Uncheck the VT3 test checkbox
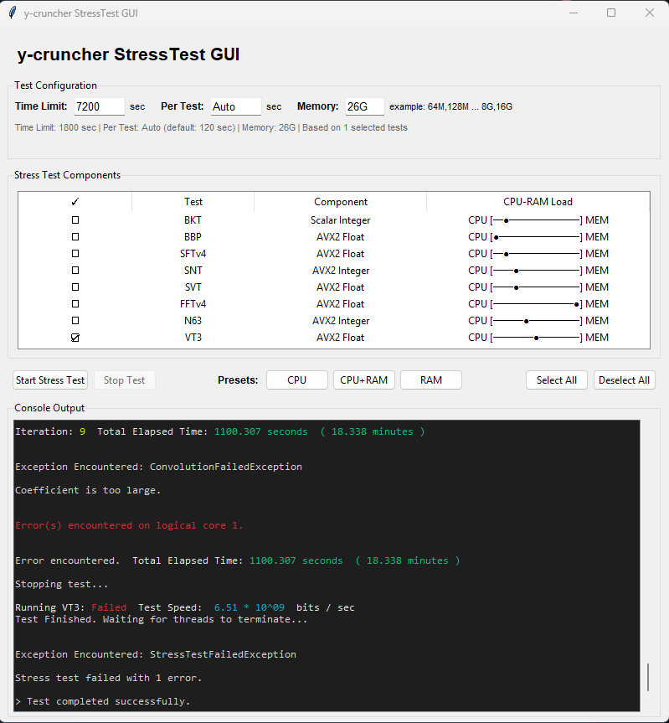The height and width of the screenshot is (723, 669). (75, 338)
